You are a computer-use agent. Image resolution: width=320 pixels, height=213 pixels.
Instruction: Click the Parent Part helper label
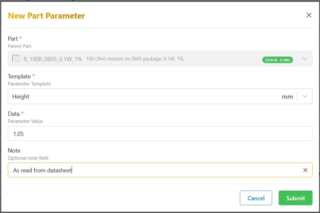20,46
